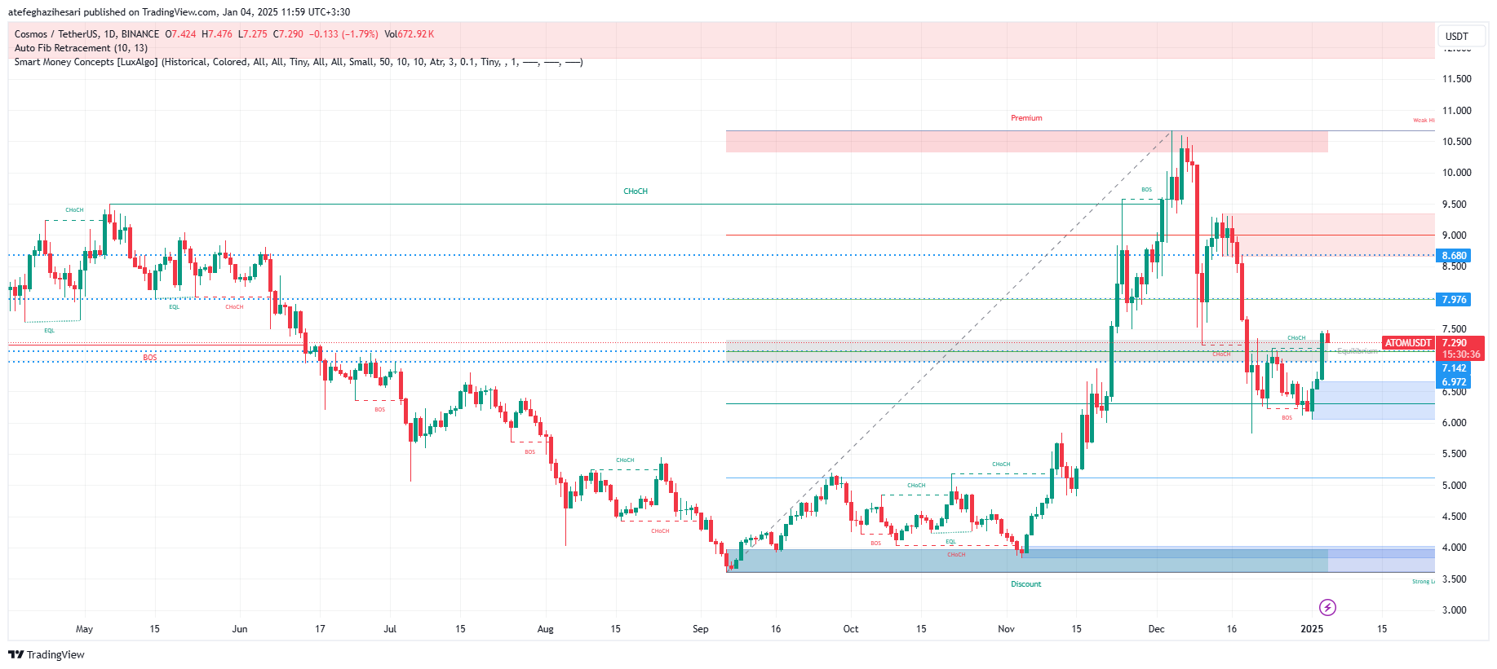Click the Jul label on the time axis
The height and width of the screenshot is (669, 1497).
pyautogui.click(x=390, y=629)
